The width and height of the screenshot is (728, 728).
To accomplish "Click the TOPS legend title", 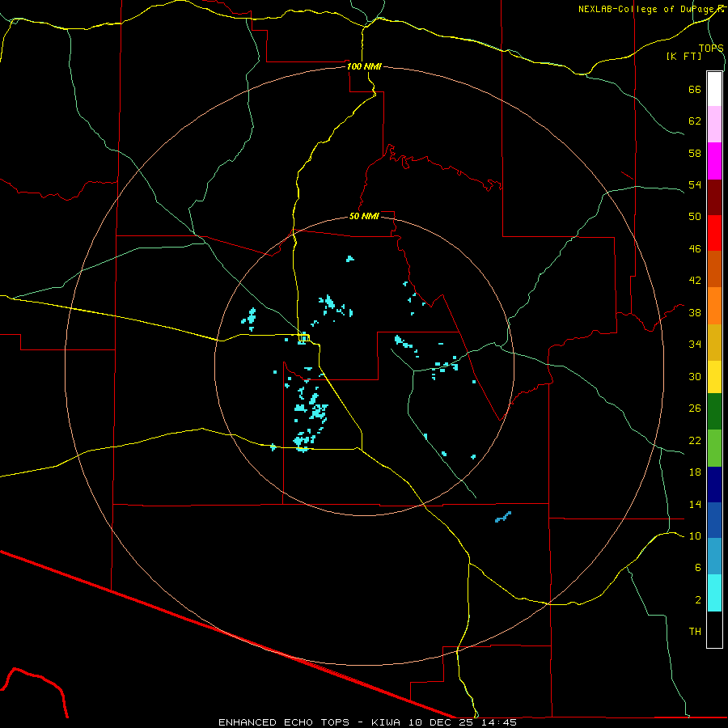I will (x=711, y=48).
